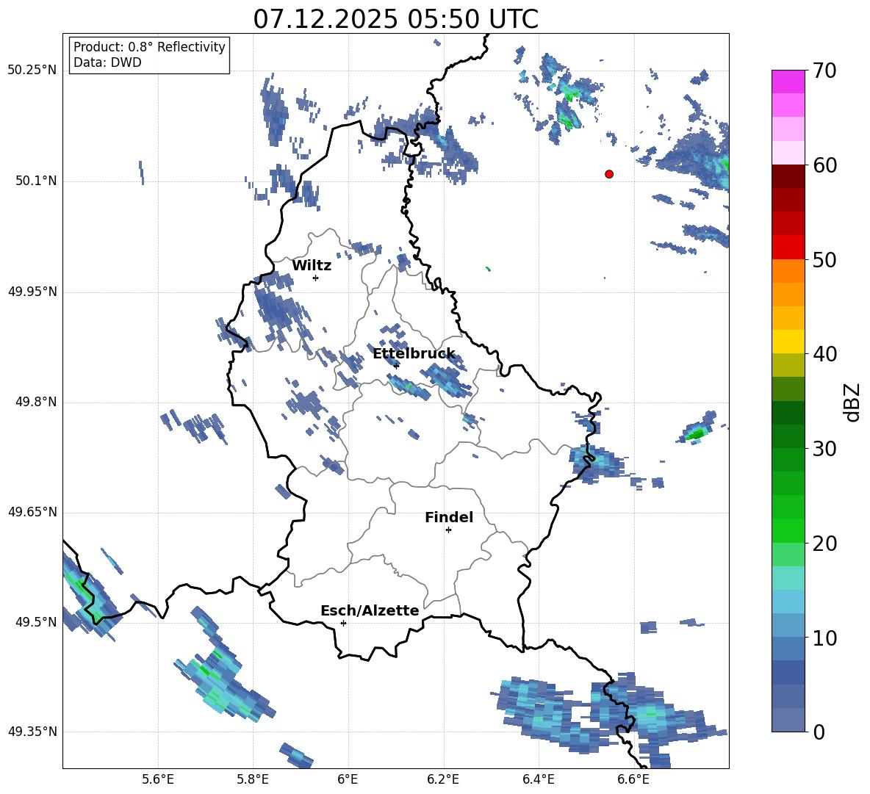Click the timestamp title 07.12.2025 05:50 UTC

[x=395, y=19]
